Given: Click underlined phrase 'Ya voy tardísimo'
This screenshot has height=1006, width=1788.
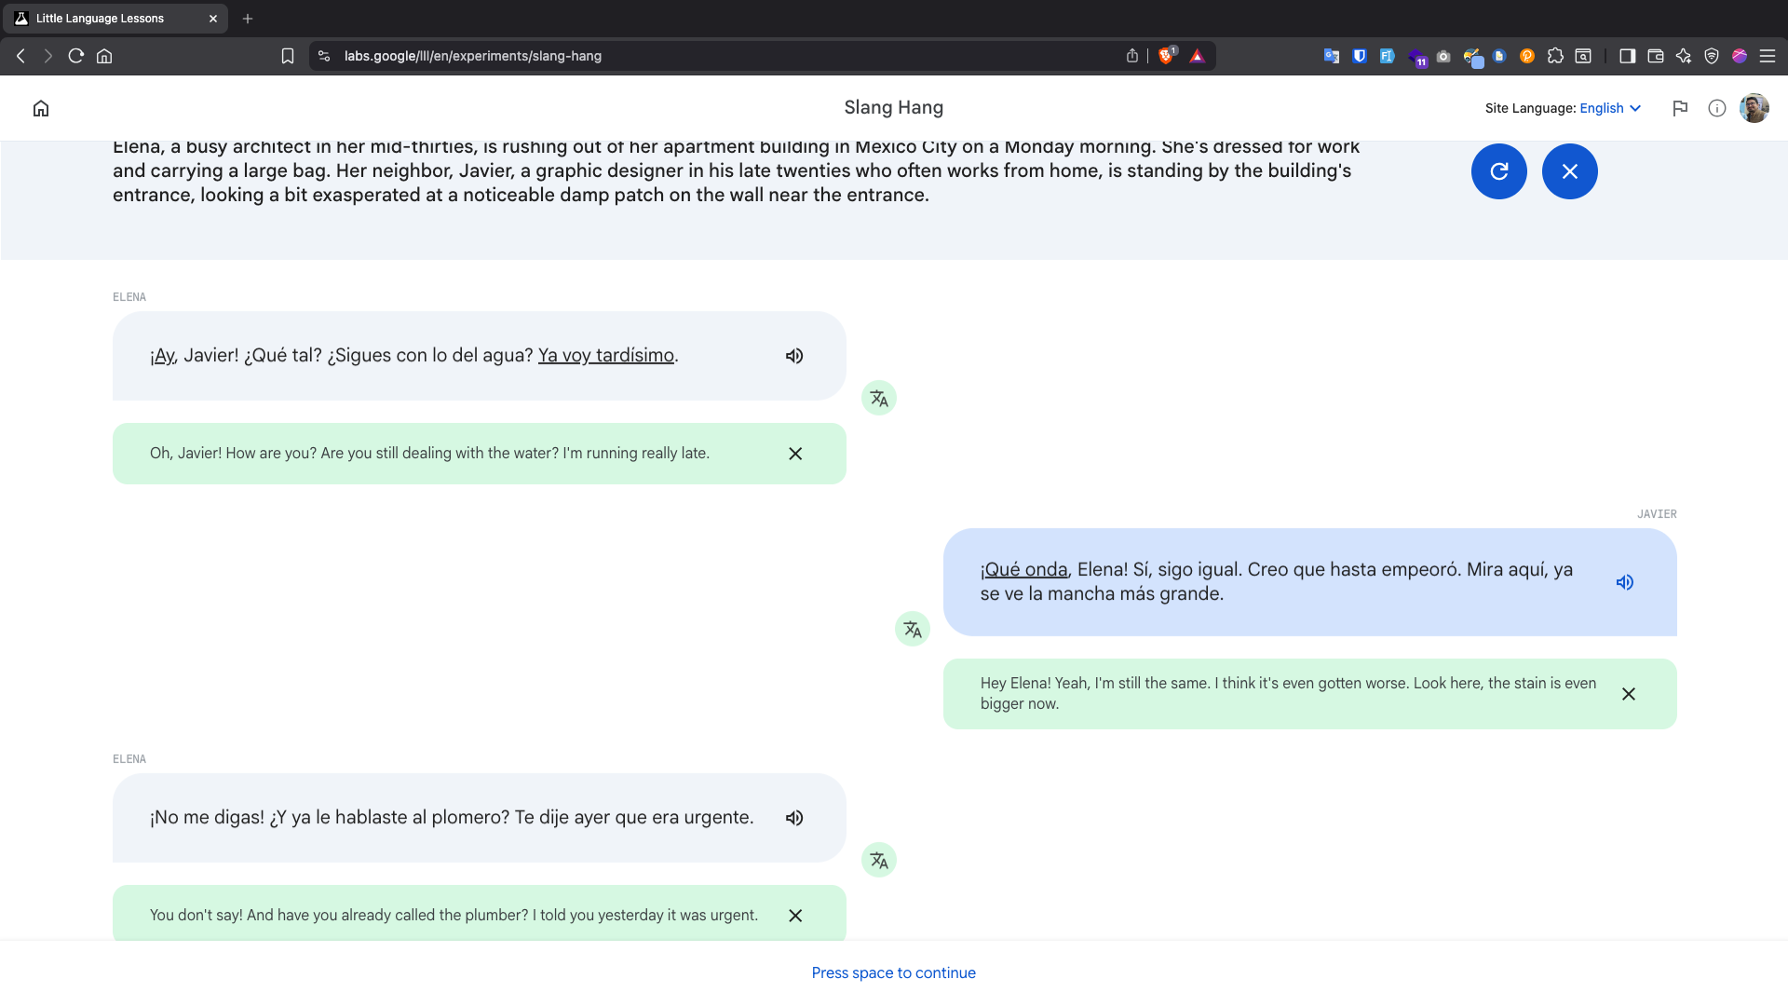Looking at the screenshot, I should pyautogui.click(x=606, y=355).
